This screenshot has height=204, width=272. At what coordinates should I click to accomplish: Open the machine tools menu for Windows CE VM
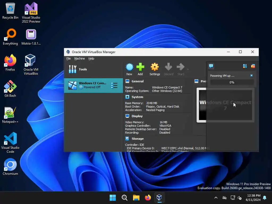(114, 85)
